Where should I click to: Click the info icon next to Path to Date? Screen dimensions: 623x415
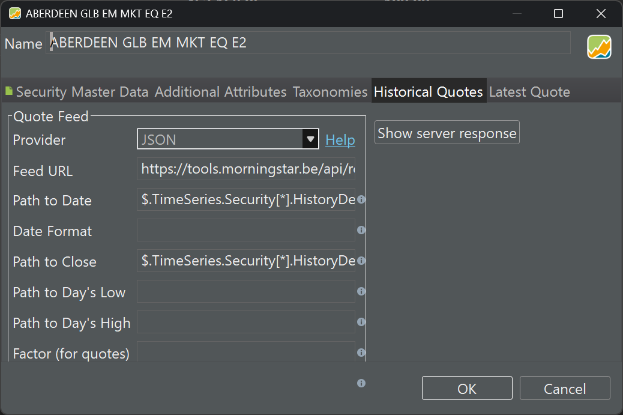361,199
